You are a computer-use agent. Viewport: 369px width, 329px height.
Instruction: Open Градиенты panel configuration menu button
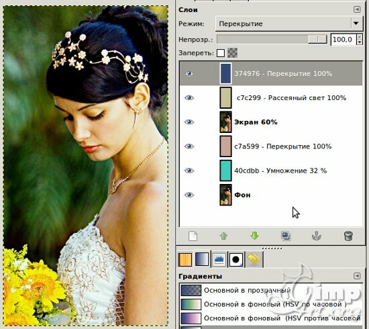357,276
